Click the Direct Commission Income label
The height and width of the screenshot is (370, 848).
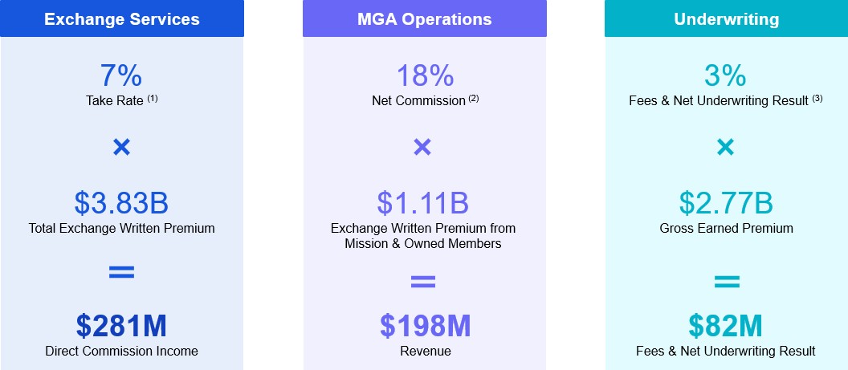(121, 351)
